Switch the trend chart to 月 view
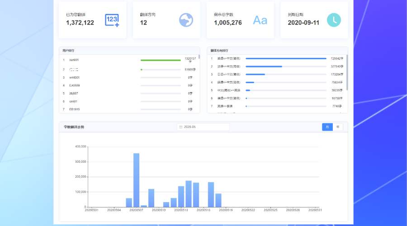Image resolution: width=407 pixels, height=226 pixels. [x=327, y=127]
